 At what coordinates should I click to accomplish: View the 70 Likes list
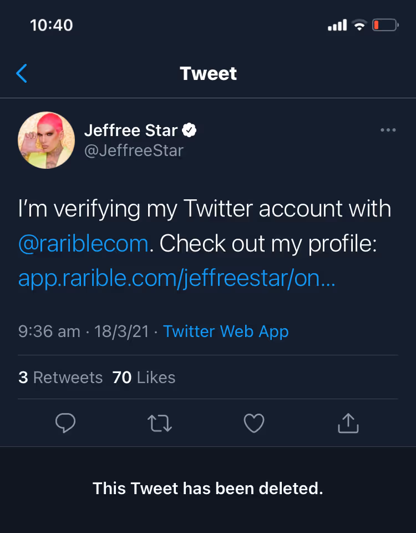[x=144, y=378]
